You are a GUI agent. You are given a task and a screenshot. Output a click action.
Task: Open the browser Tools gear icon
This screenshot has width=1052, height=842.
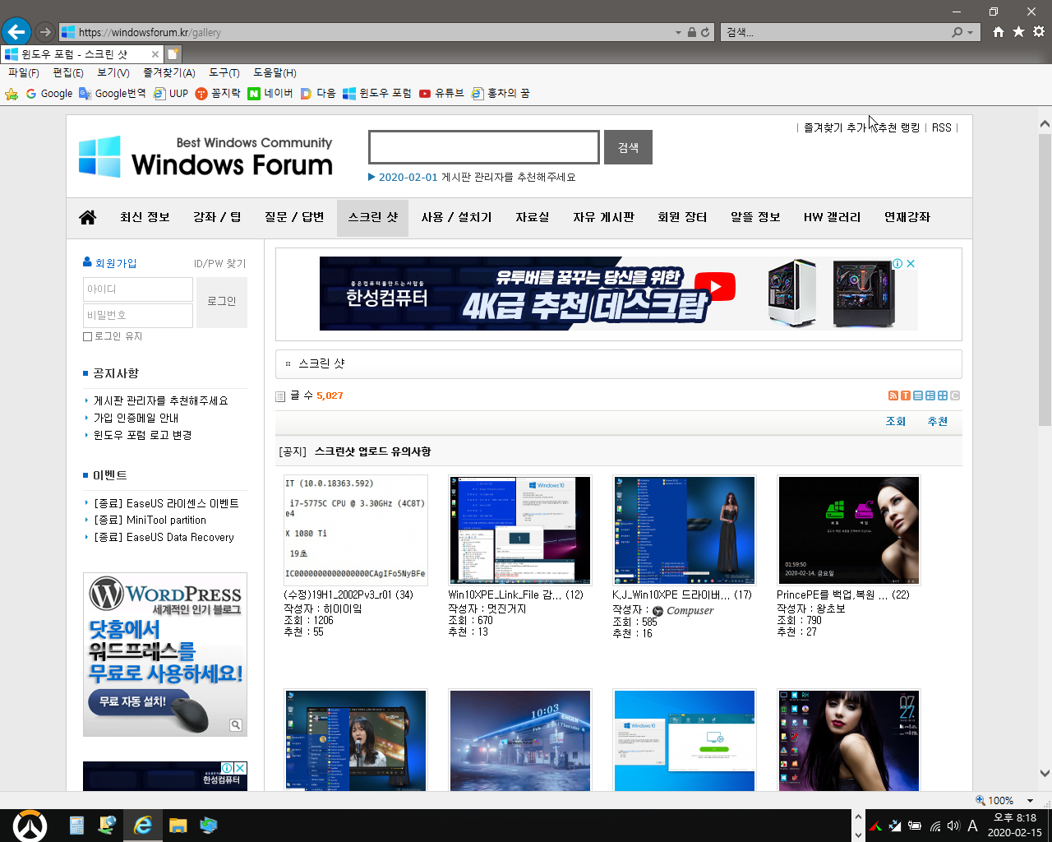[1039, 31]
